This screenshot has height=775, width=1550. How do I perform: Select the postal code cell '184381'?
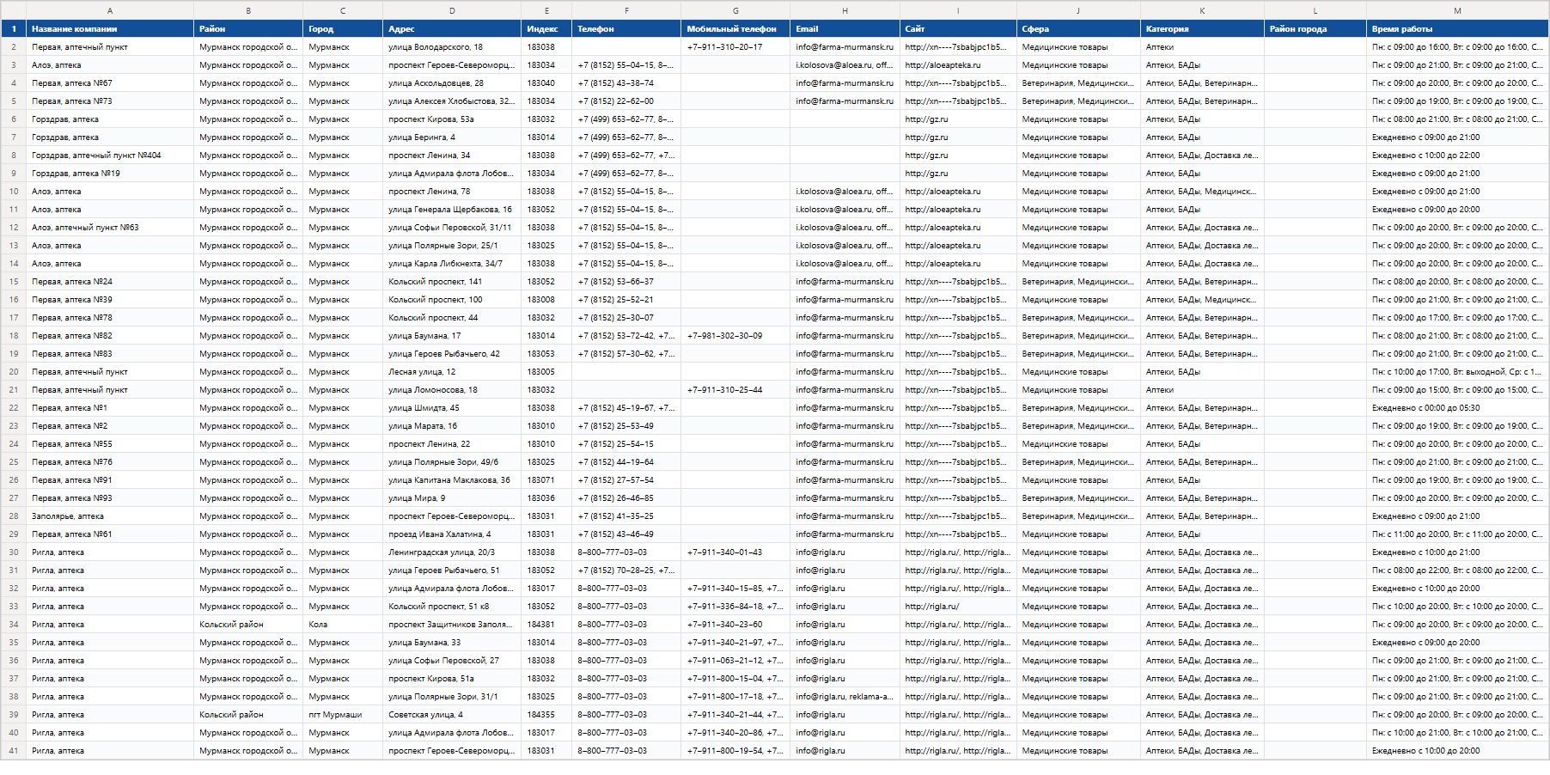coord(546,625)
